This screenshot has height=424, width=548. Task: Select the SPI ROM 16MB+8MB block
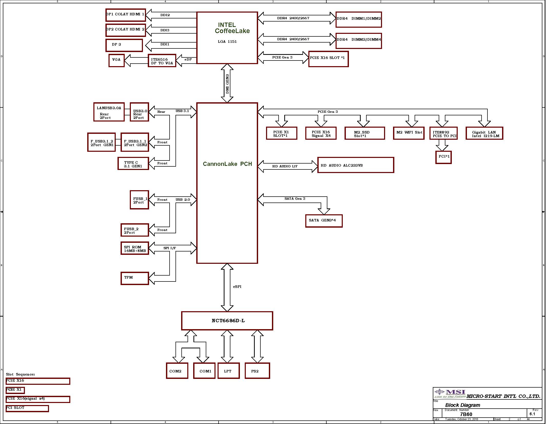(135, 248)
